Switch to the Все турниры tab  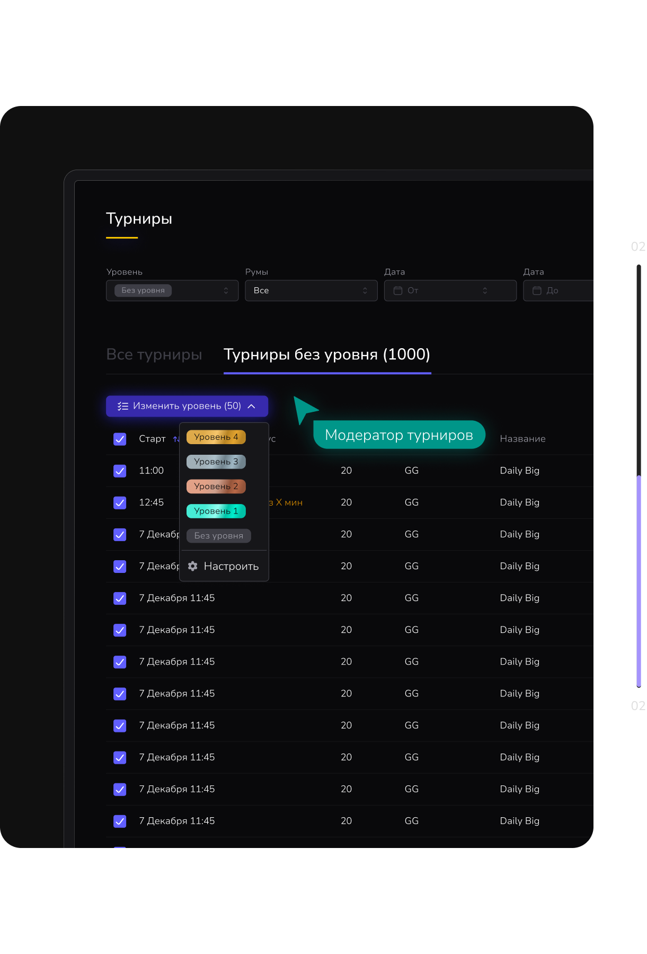pos(154,354)
